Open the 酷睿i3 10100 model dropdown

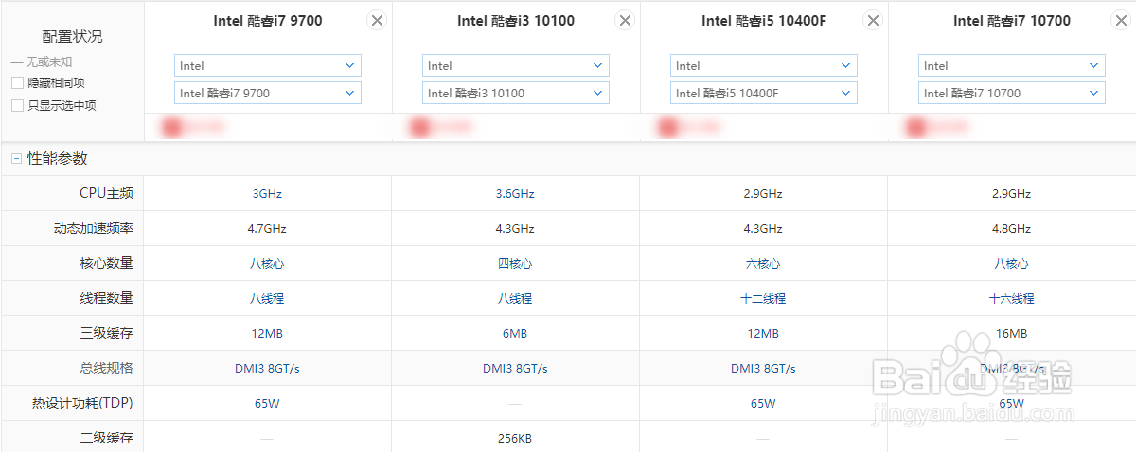tap(515, 93)
